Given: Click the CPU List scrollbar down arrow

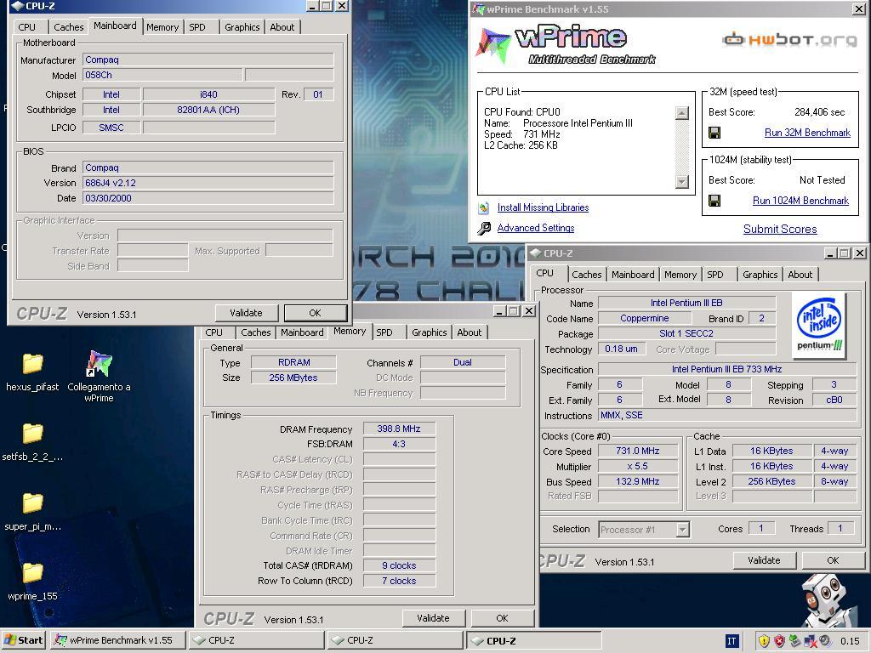Looking at the screenshot, I should coord(681,182).
